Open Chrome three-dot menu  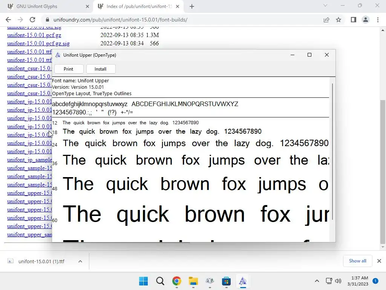pos(378,20)
